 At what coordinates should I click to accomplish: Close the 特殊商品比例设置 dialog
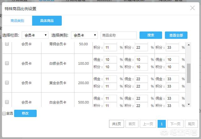click(193, 8)
